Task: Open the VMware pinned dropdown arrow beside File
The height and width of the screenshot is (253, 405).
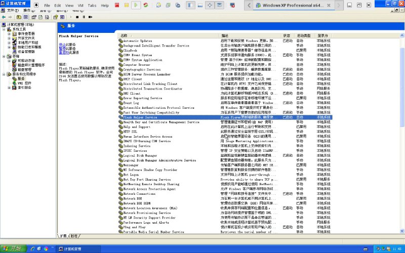Action: point(36,5)
